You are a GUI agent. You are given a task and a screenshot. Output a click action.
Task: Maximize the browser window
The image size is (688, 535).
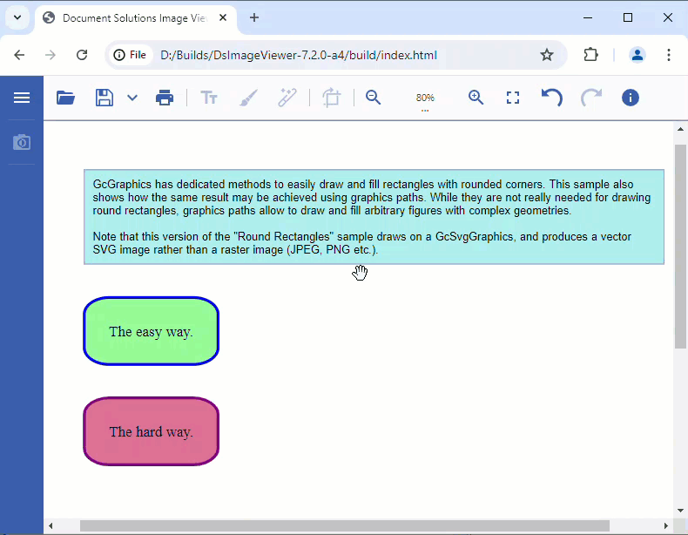628,17
